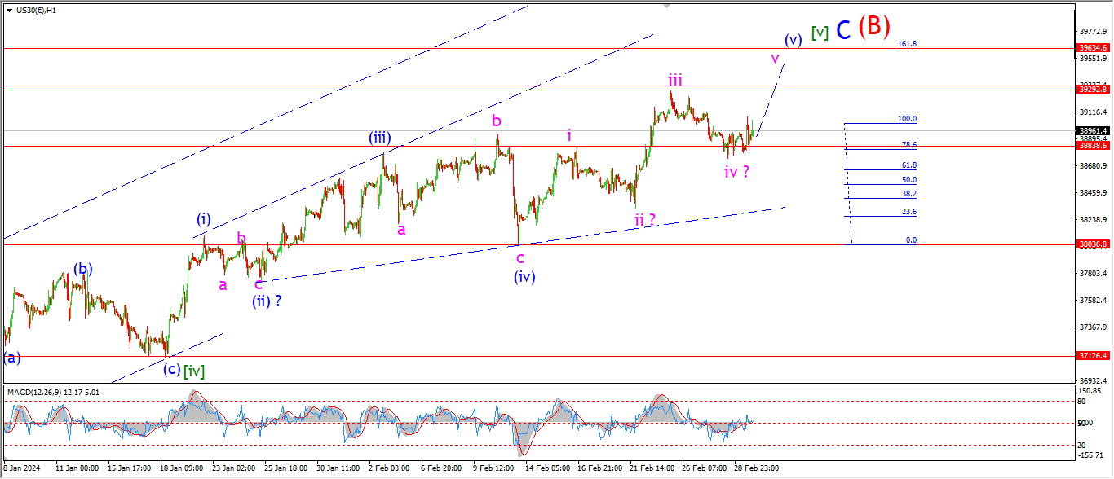Click the Fibonacci 61.8 level label
1114x479 pixels.
point(908,165)
